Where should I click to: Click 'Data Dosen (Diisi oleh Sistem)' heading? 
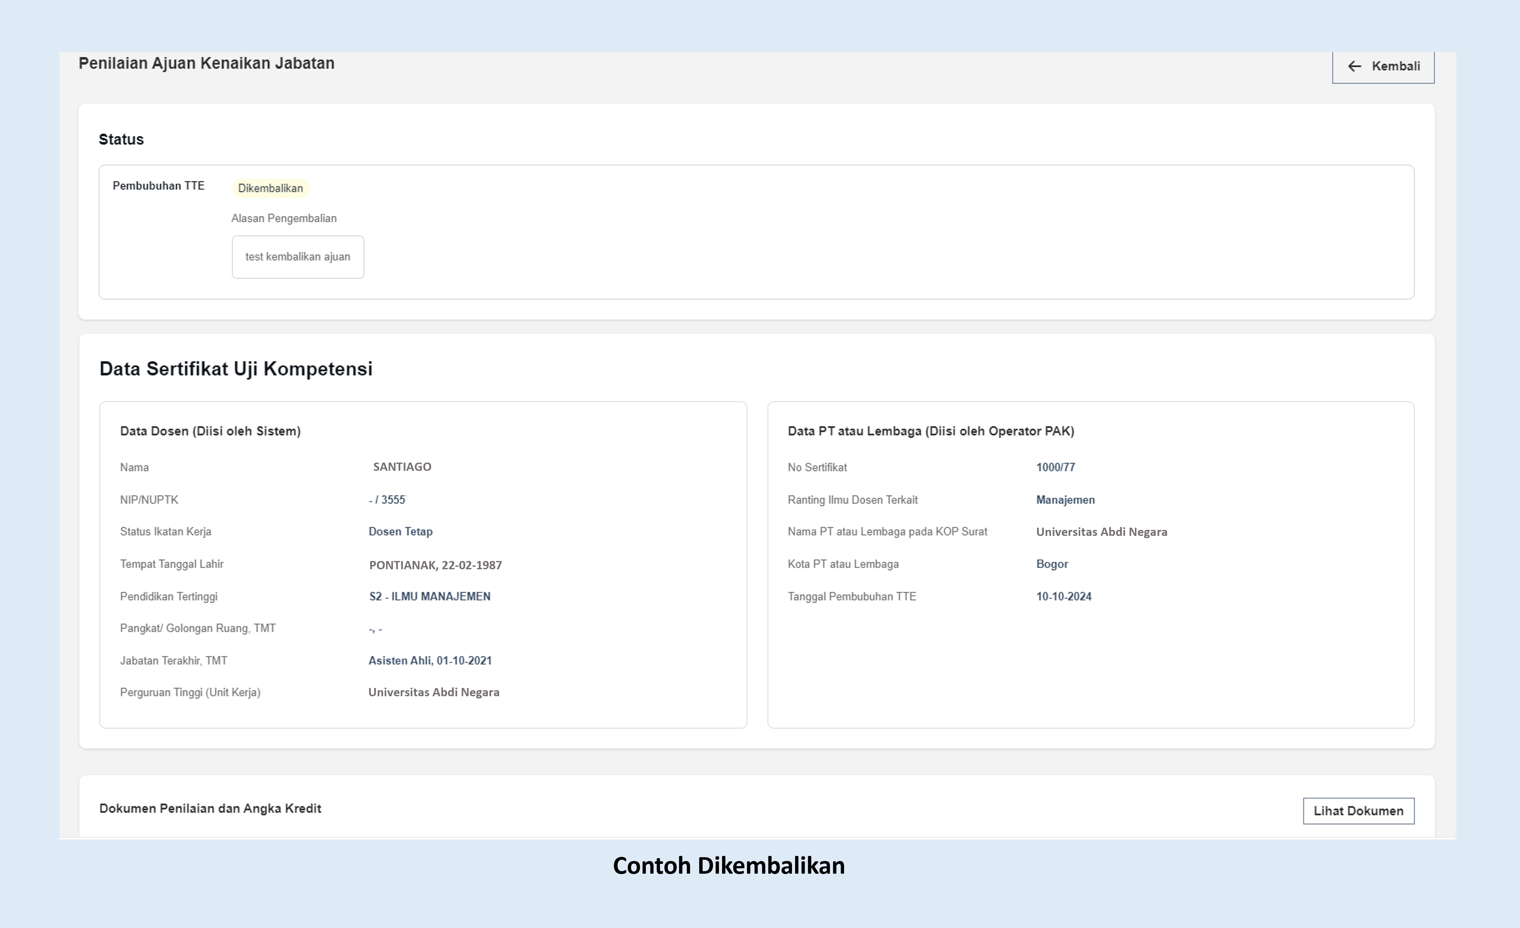[210, 431]
